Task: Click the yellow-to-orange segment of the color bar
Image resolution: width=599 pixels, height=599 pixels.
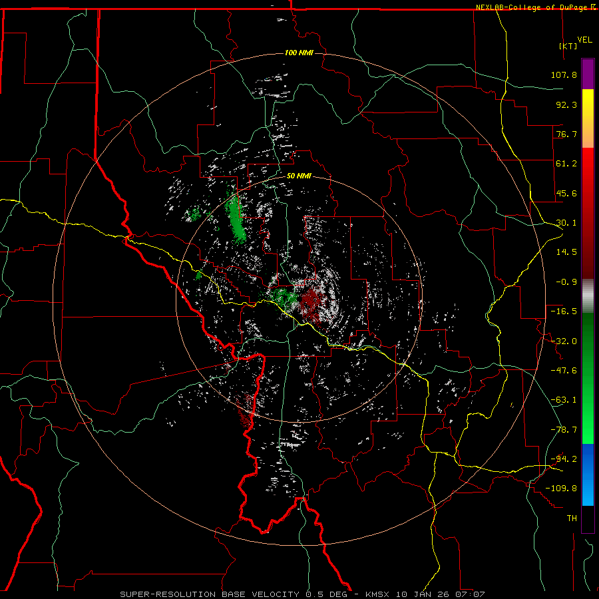Action: click(588, 118)
